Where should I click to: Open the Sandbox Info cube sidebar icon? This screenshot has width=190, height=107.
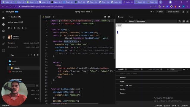tap(3, 18)
